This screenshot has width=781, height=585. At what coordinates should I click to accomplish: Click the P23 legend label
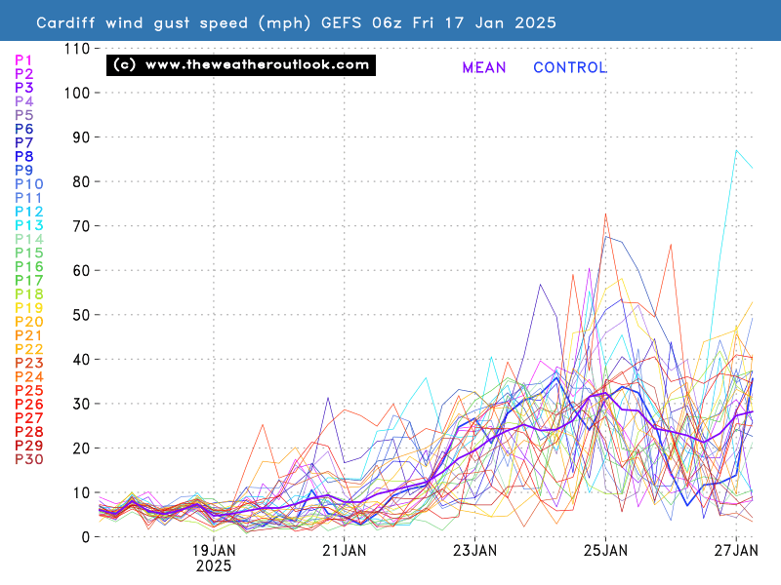[29, 363]
